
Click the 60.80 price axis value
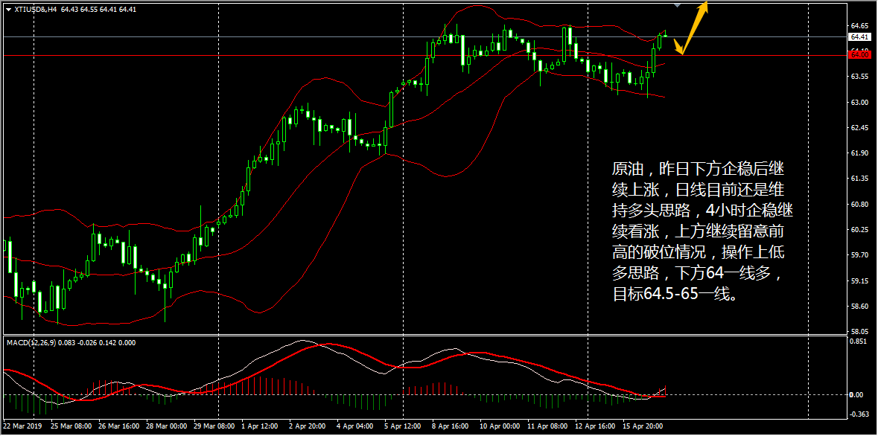click(x=859, y=205)
